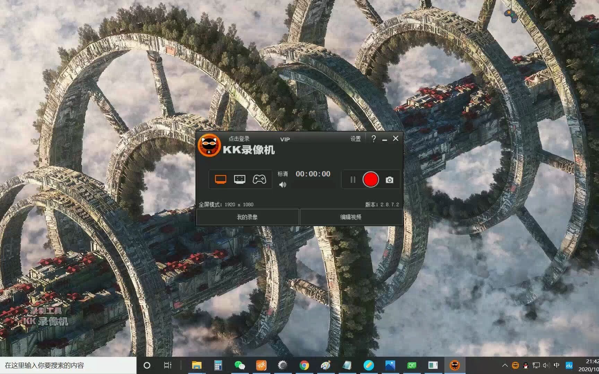Select game recording mode gamepad icon
The height and width of the screenshot is (374, 599).
tap(259, 179)
